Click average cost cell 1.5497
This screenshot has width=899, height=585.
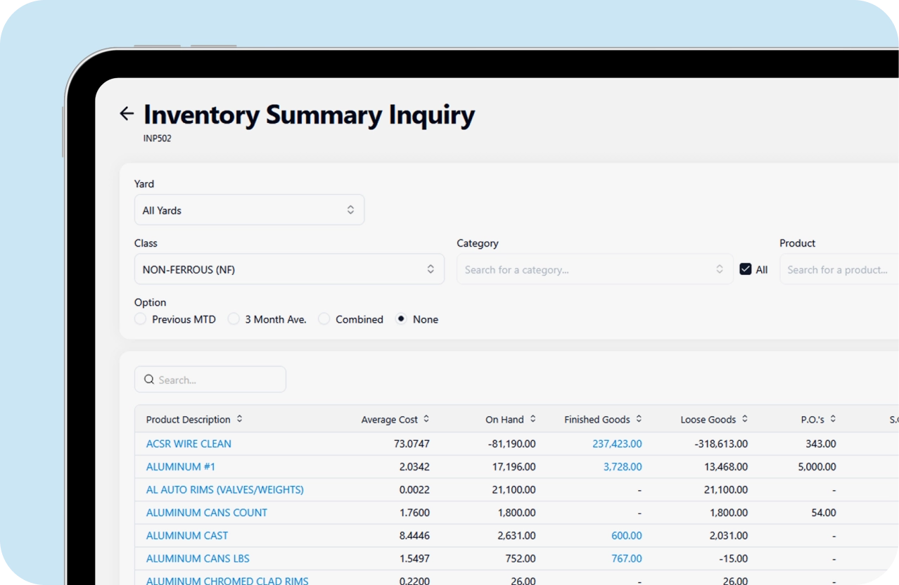(x=414, y=558)
